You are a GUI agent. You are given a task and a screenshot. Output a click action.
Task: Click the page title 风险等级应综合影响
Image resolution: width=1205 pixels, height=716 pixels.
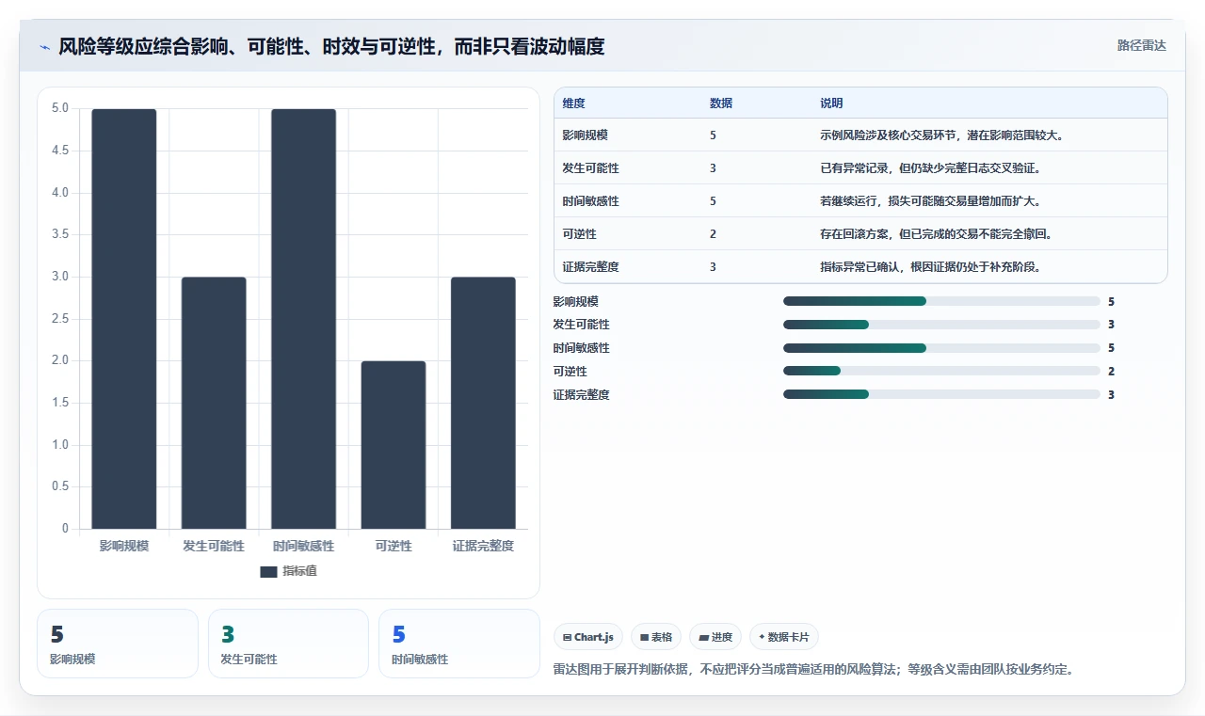[331, 46]
